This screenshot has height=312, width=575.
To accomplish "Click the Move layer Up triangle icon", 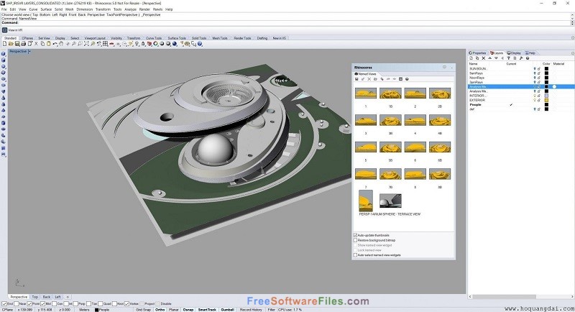I will (489, 58).
